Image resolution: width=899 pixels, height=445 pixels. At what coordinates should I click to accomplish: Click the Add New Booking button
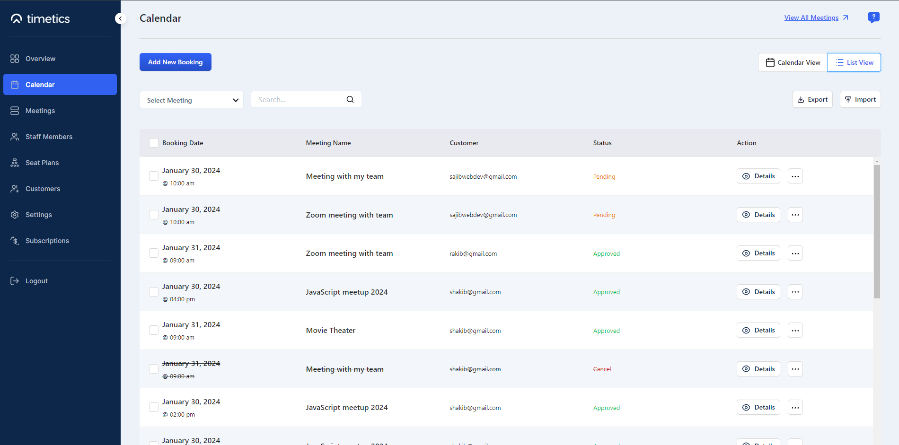tap(175, 62)
